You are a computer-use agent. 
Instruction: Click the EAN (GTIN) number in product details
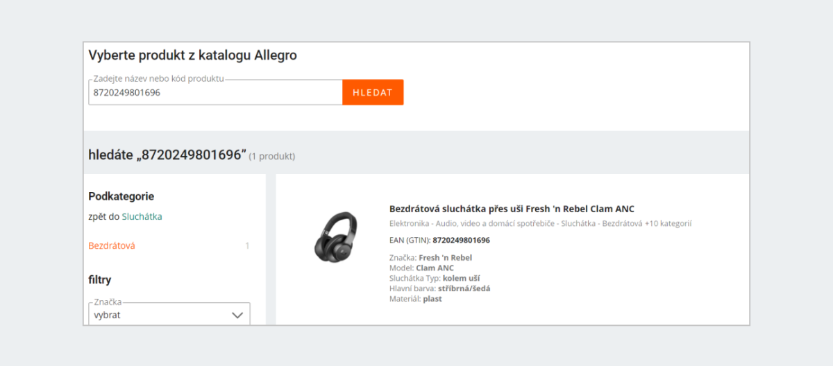(x=461, y=241)
